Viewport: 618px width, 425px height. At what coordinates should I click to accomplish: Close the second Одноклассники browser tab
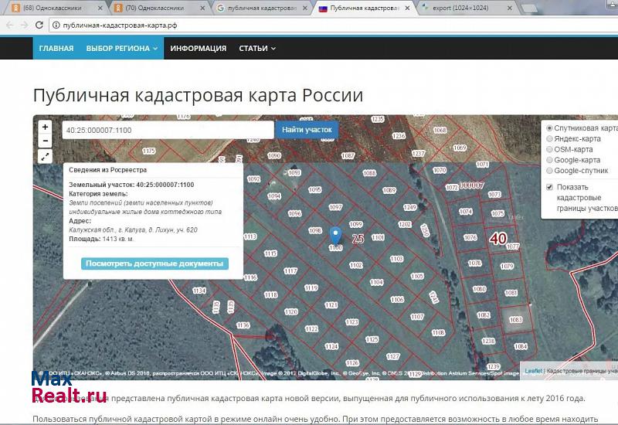pos(202,8)
